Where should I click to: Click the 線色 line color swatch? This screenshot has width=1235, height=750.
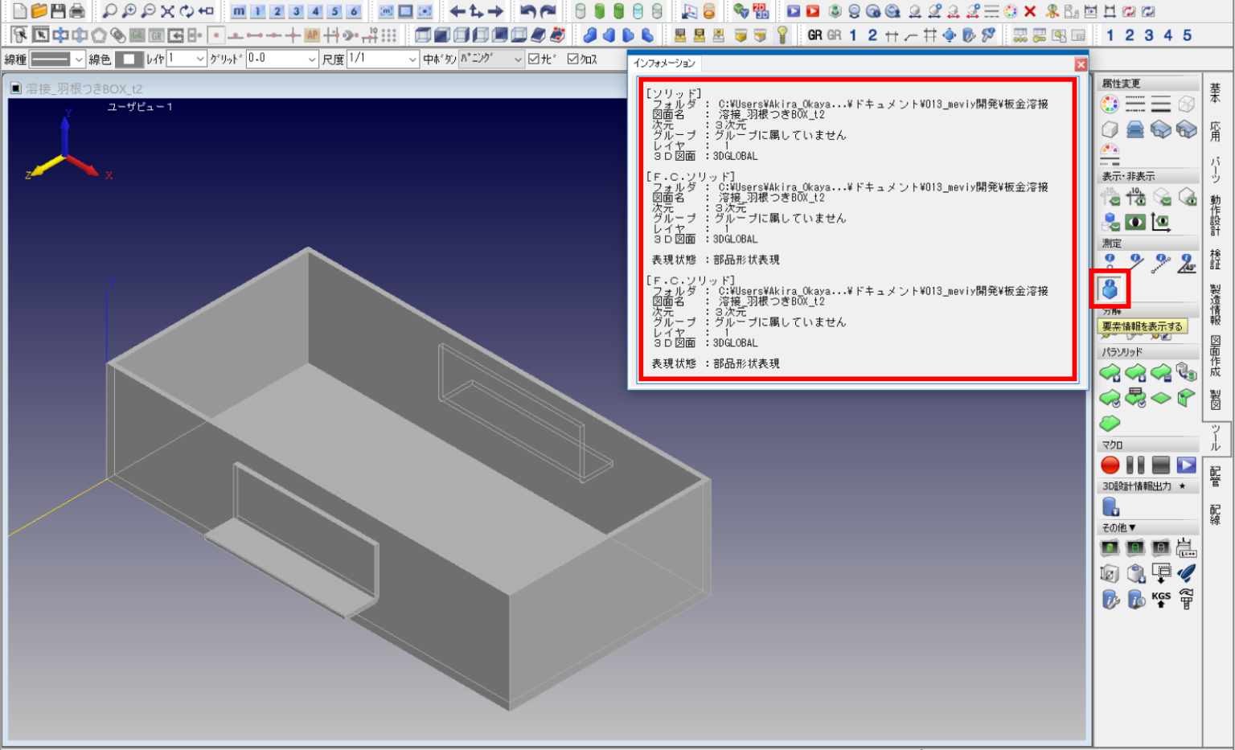129,59
